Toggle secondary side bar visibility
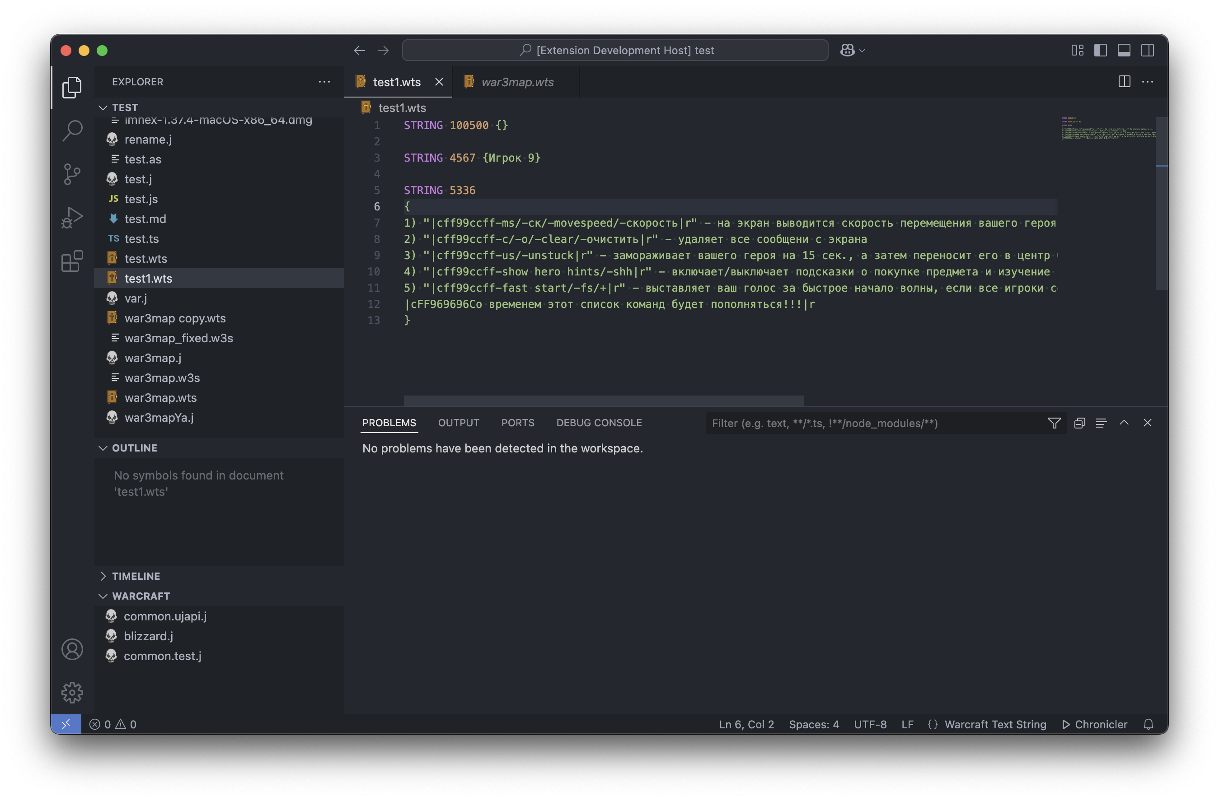The height and width of the screenshot is (801, 1219). coord(1147,50)
